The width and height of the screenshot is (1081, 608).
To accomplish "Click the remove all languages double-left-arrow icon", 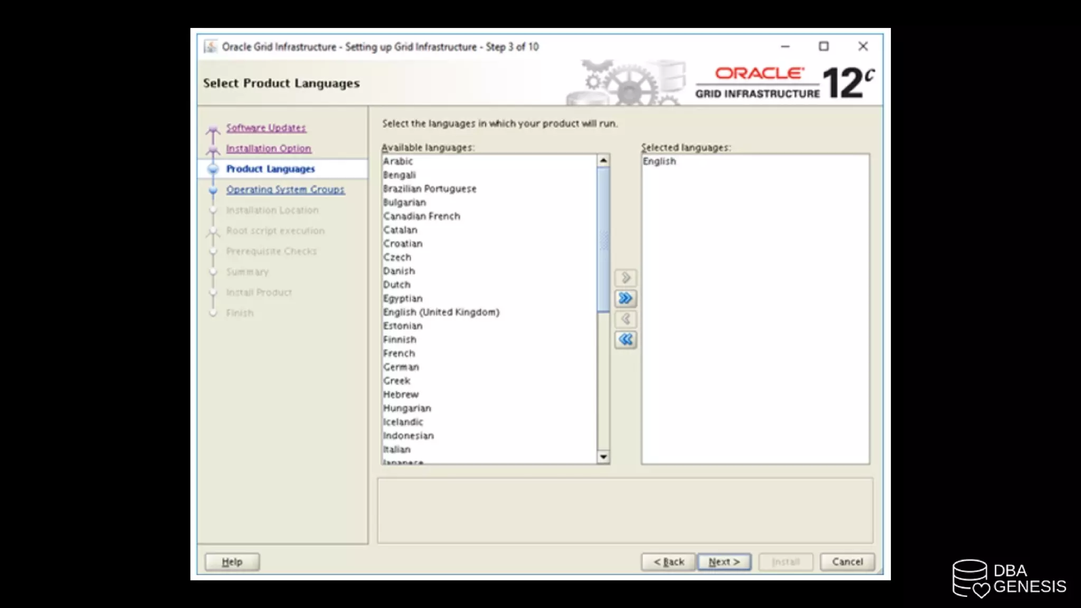I will click(625, 339).
